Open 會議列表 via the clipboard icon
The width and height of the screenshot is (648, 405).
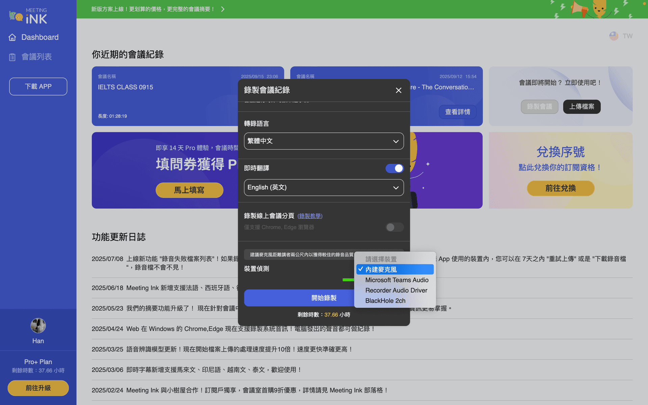[x=12, y=57]
